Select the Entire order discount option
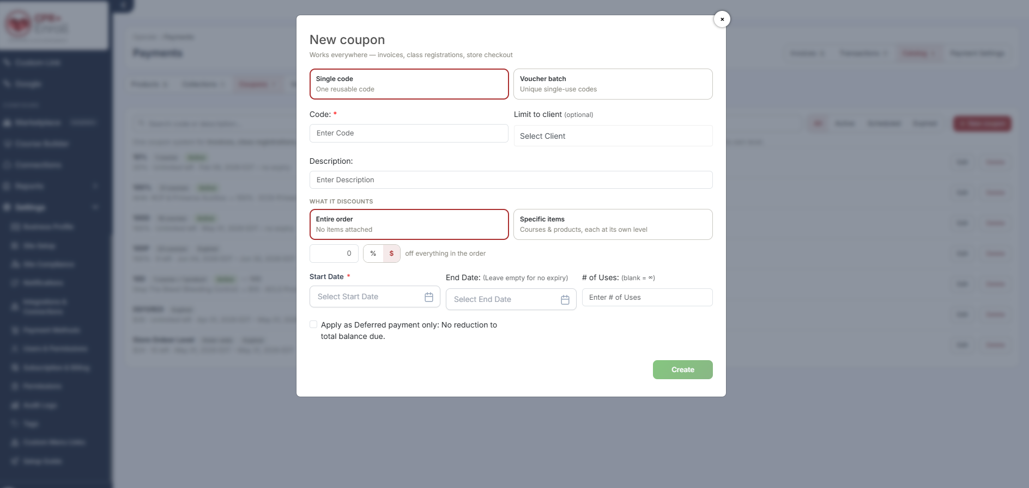 (409, 224)
